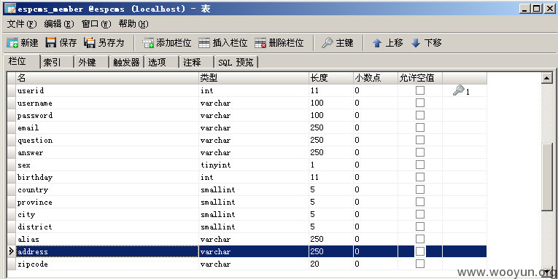Select the province field name cell

tap(107, 202)
